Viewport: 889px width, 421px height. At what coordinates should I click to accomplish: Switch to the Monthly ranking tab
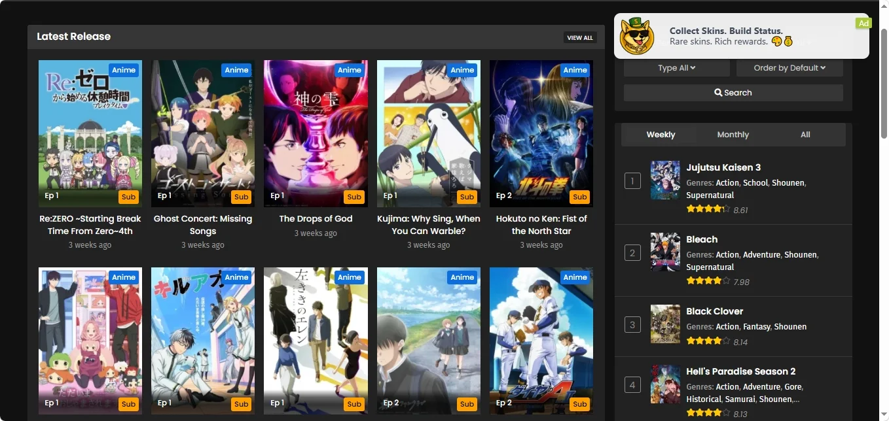point(733,135)
